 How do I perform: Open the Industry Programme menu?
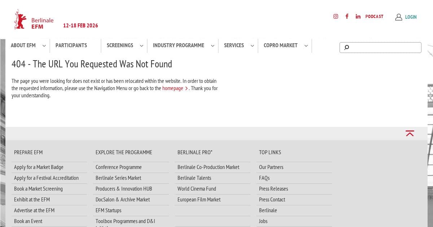click(178, 45)
